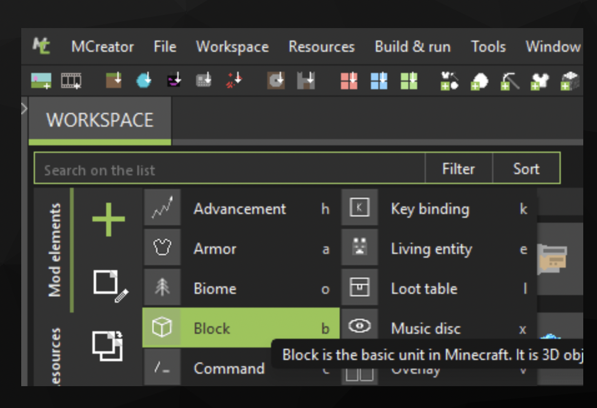
Task: Click the white ore lump pack icon
Action: pos(480,80)
